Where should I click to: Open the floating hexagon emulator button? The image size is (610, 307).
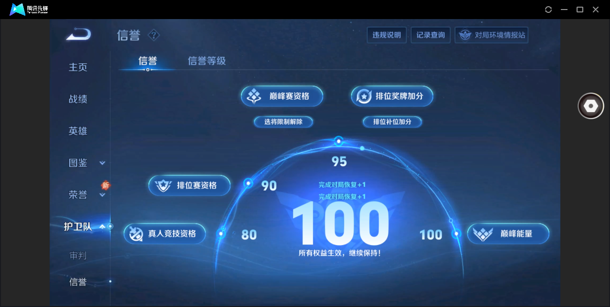[x=591, y=106]
